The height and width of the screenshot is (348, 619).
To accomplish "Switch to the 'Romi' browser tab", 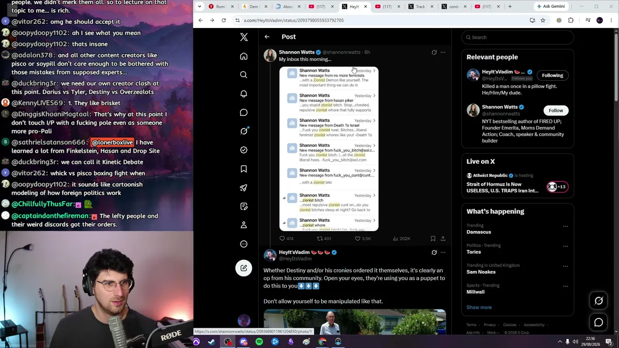I will tap(221, 7).
